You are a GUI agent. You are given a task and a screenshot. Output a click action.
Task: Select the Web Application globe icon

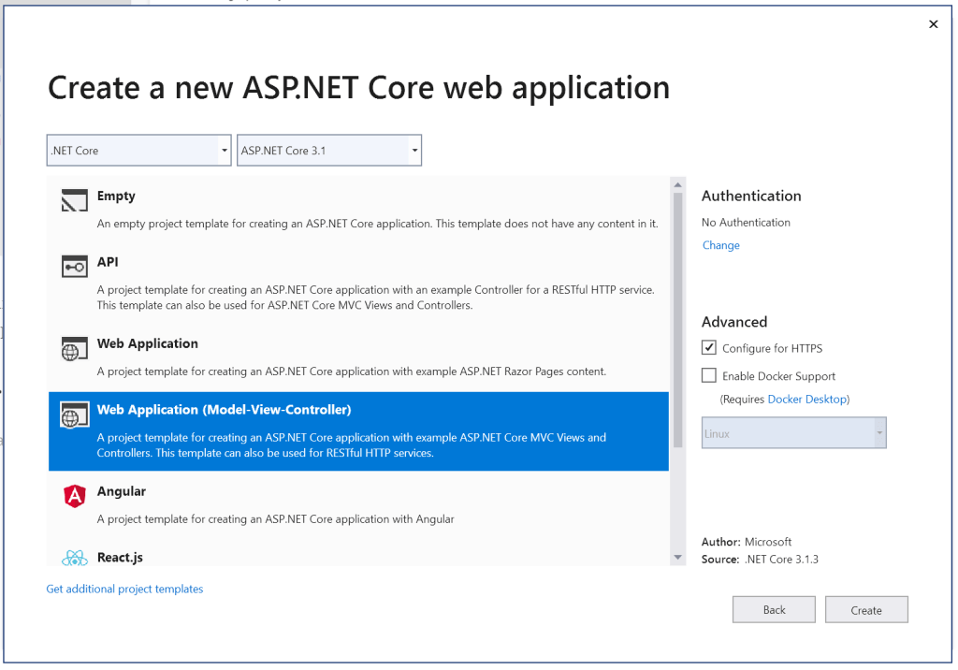click(74, 346)
